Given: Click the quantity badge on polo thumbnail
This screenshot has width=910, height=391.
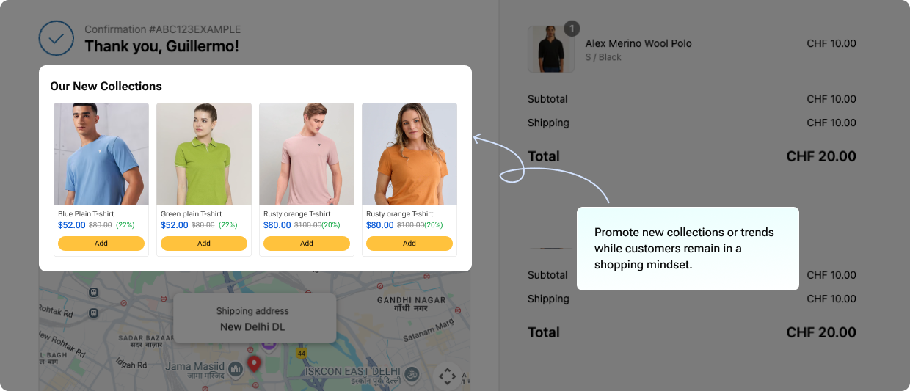Looking at the screenshot, I should (572, 29).
